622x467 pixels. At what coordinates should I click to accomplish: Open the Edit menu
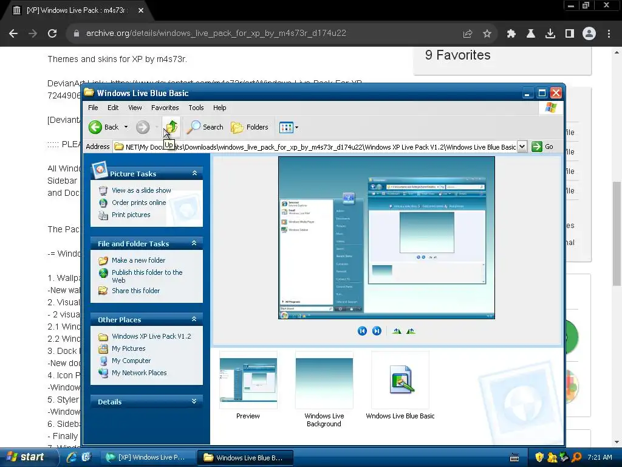click(x=113, y=108)
